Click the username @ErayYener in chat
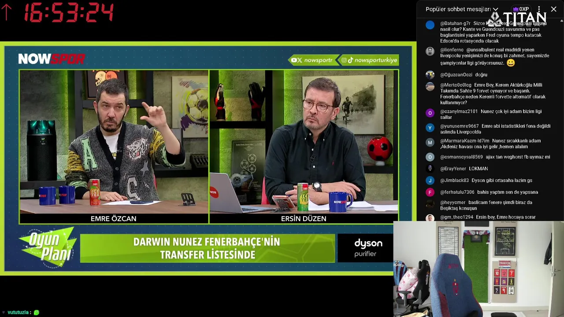The height and width of the screenshot is (317, 564). point(453,169)
